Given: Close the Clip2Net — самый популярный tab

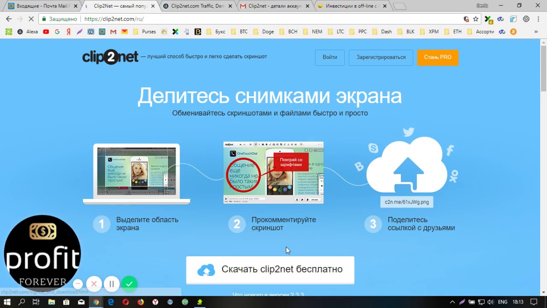Looking at the screenshot, I should click(x=153, y=6).
